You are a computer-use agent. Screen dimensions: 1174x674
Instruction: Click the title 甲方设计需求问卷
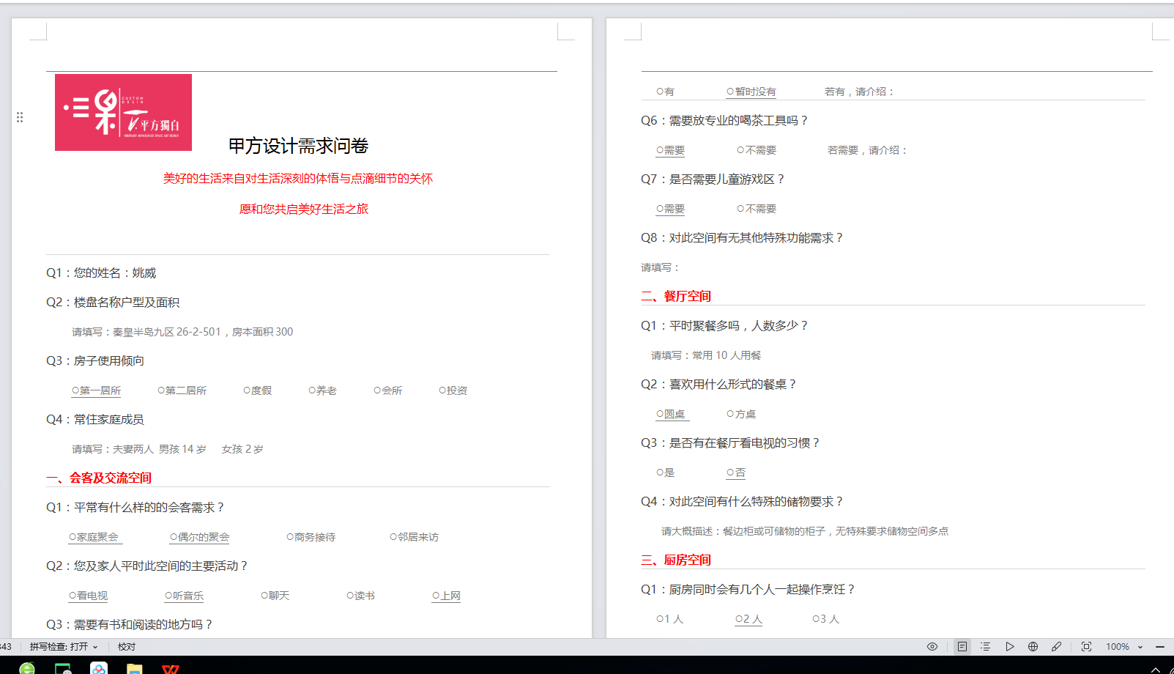tap(298, 146)
